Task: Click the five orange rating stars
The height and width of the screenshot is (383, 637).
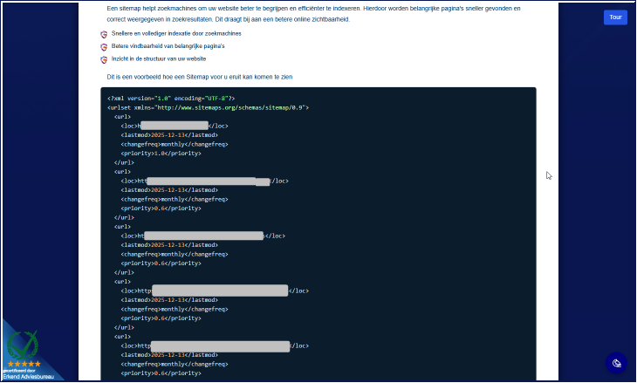Action: (x=24, y=364)
